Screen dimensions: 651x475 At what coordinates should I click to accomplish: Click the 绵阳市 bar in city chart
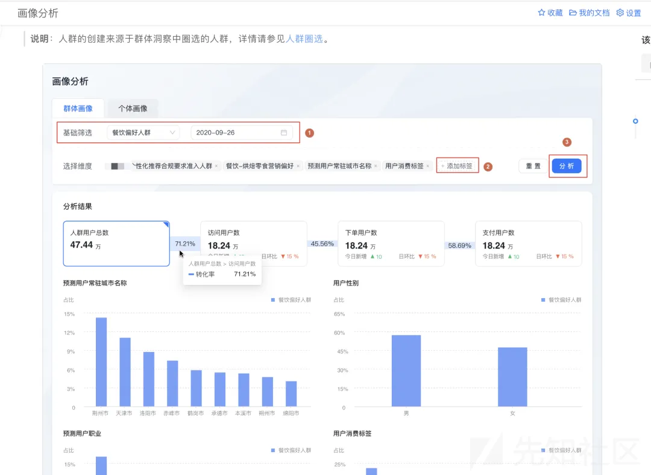click(x=291, y=394)
